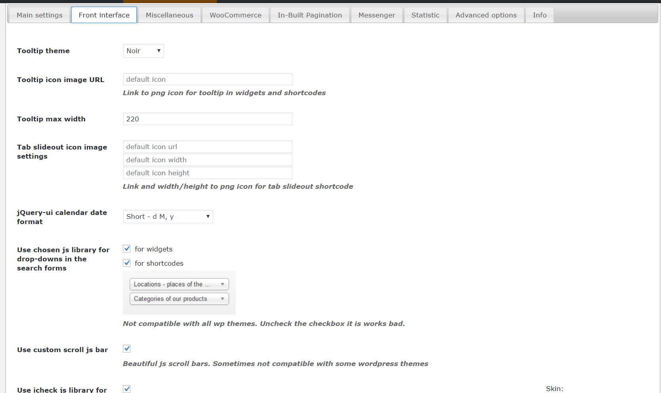
Task: Uncheck the 'for widgets' checkbox
Action: pyautogui.click(x=127, y=249)
